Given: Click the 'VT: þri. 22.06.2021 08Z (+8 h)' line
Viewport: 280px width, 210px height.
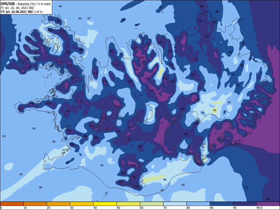Looking at the screenshot, I should [x=22, y=12].
